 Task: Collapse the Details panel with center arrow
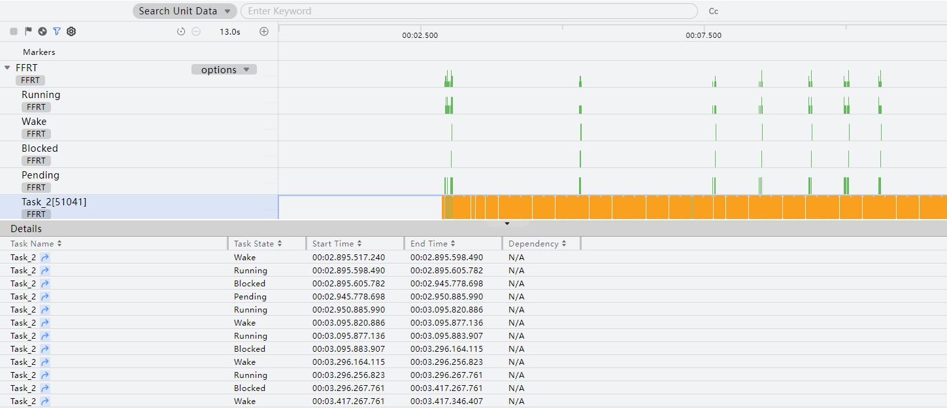pos(507,224)
